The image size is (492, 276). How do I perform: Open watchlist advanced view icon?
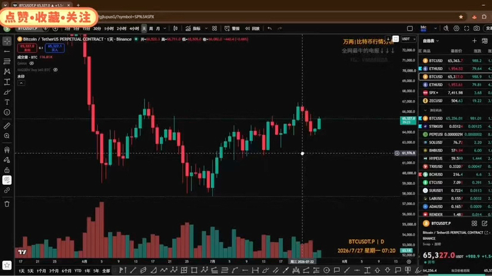[x=484, y=41]
